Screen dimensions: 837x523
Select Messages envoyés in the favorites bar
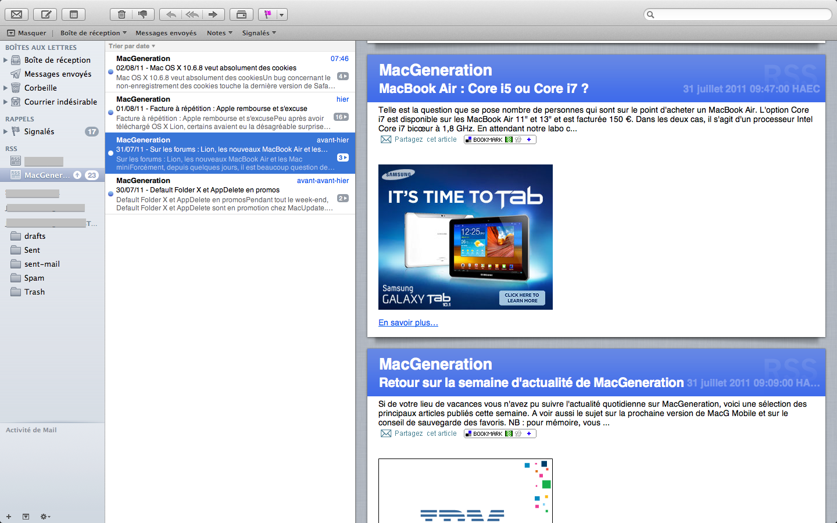166,33
